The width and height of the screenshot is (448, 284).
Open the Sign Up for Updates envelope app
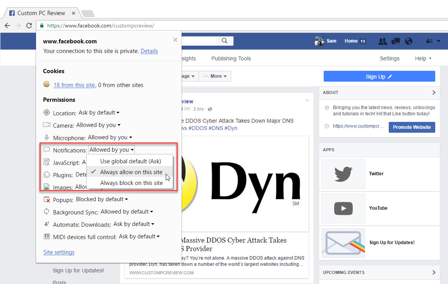tap(343, 243)
